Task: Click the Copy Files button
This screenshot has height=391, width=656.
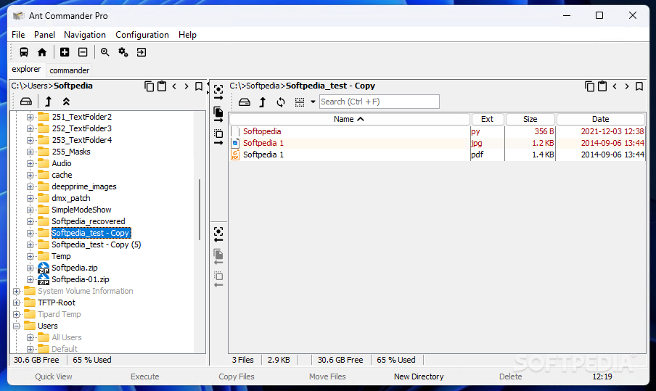Action: (237, 376)
